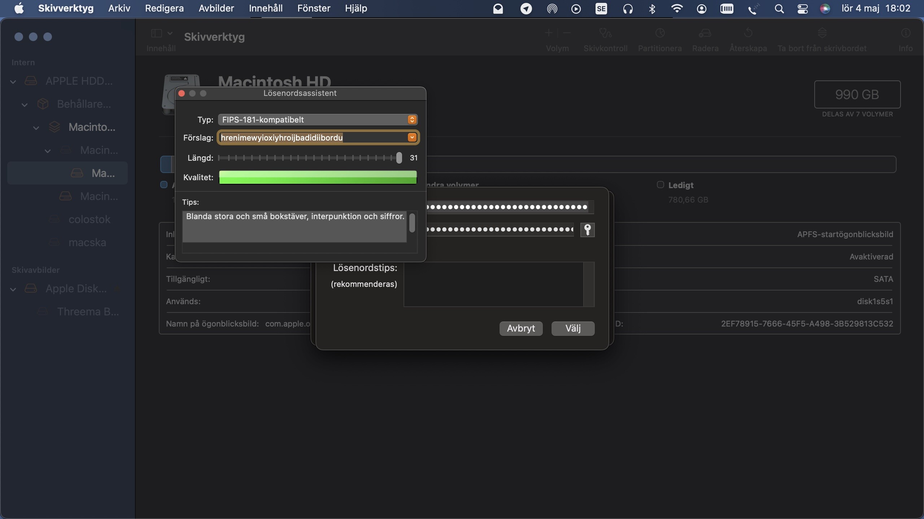Viewport: 924px width, 519px height.
Task: Collapse the Apple Disk... chevron
Action: (13, 289)
